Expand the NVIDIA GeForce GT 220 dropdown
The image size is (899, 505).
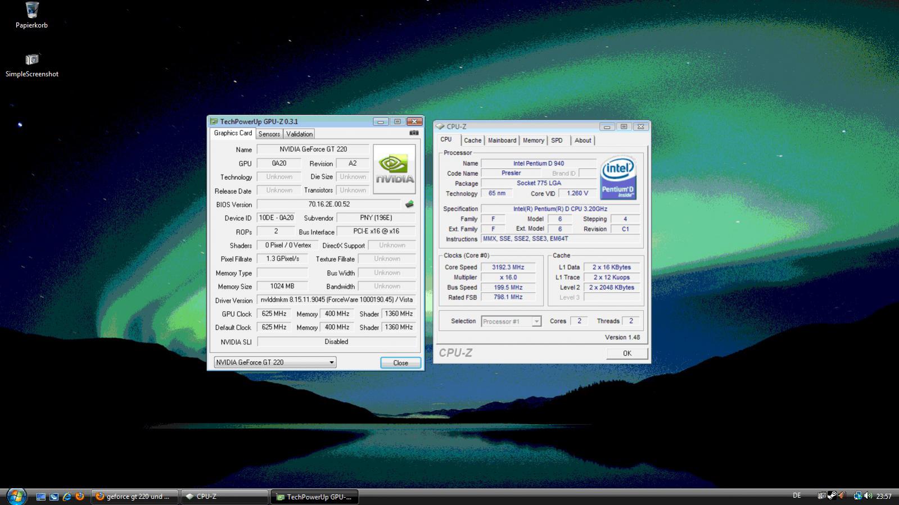pyautogui.click(x=275, y=362)
